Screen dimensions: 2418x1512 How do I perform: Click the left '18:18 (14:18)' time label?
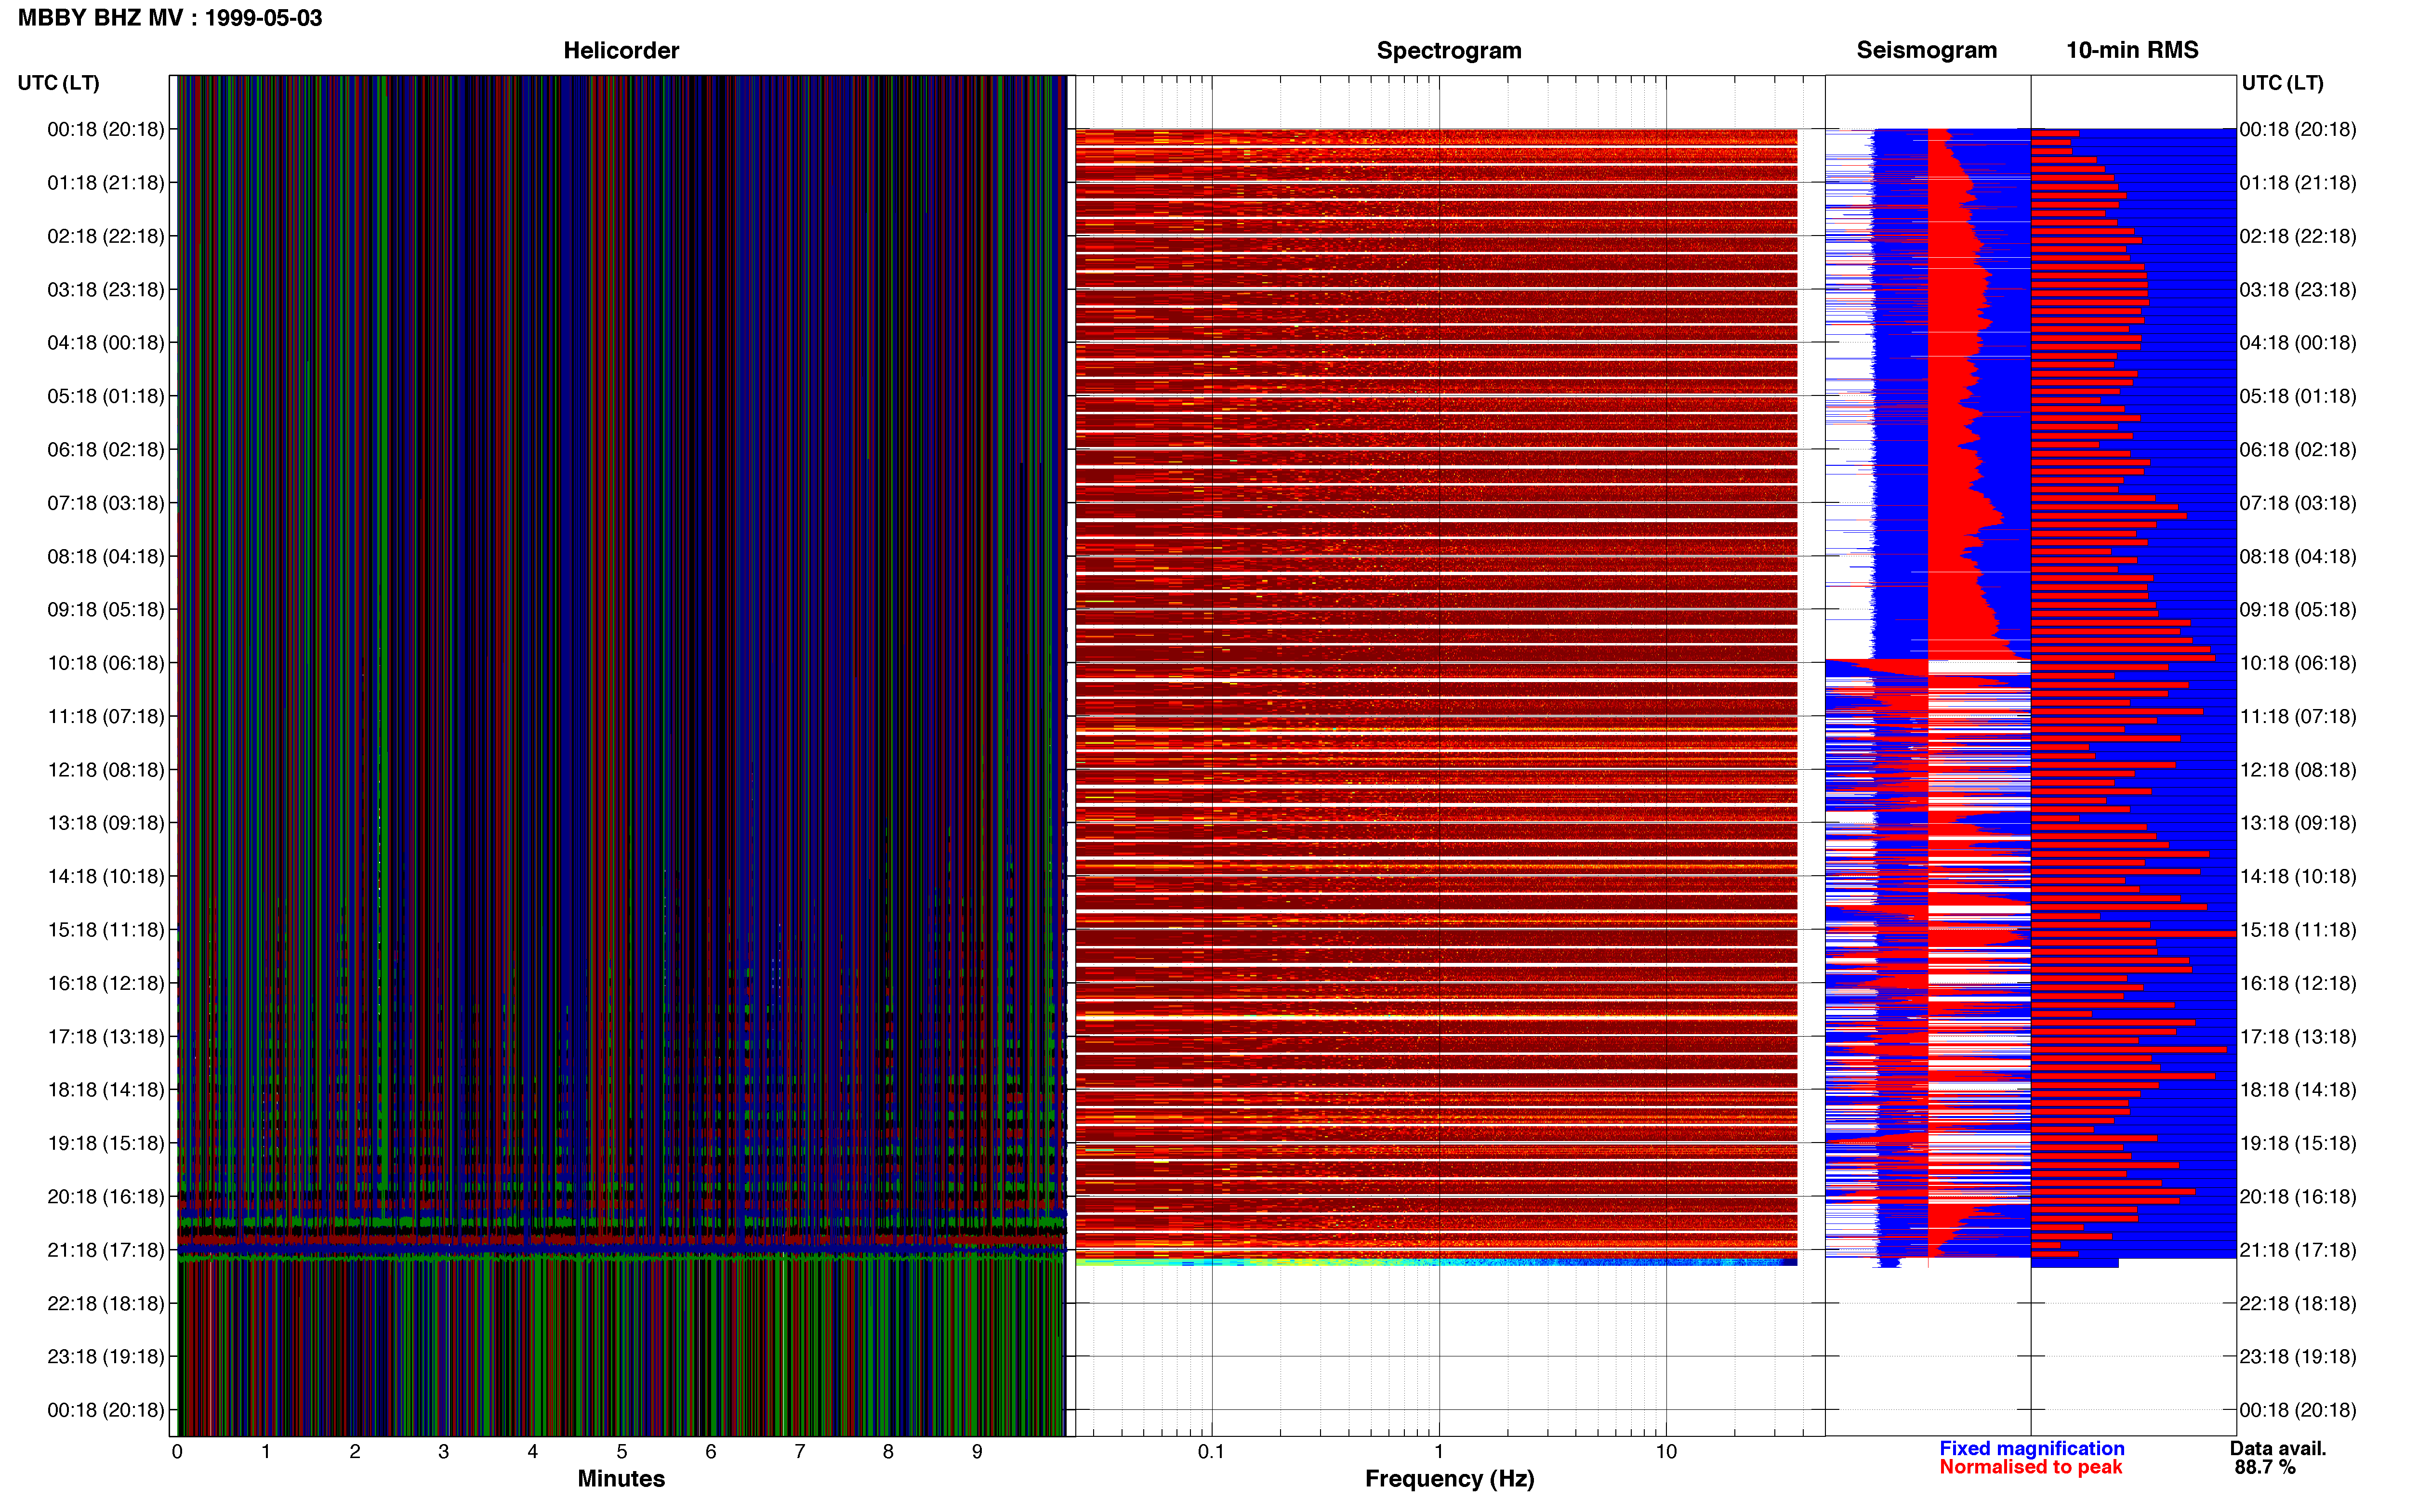[x=106, y=1090]
